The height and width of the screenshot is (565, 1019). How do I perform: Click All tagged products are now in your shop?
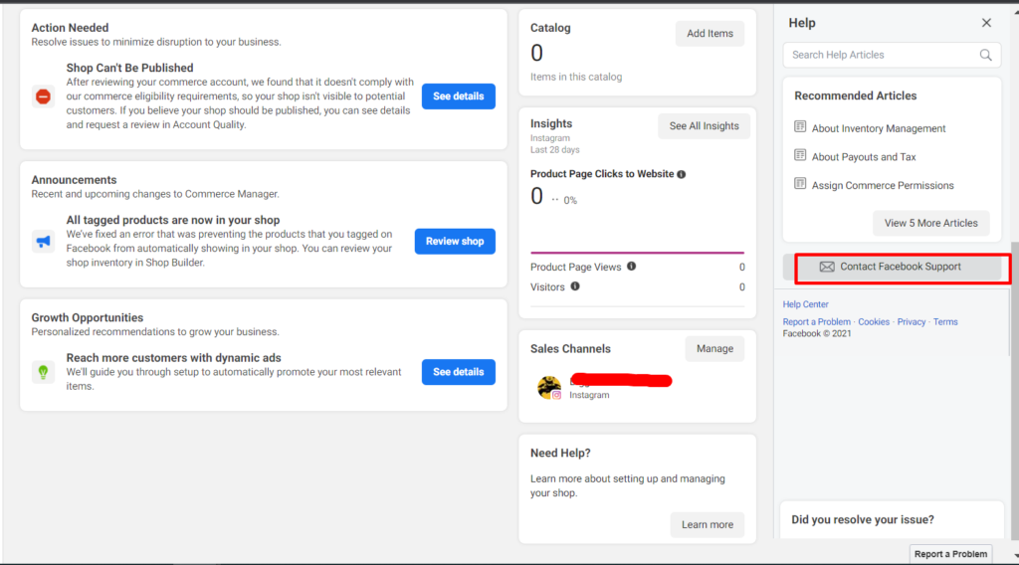173,220
